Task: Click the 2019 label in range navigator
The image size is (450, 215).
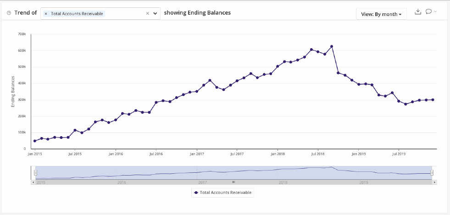Action: pyautogui.click(x=364, y=182)
